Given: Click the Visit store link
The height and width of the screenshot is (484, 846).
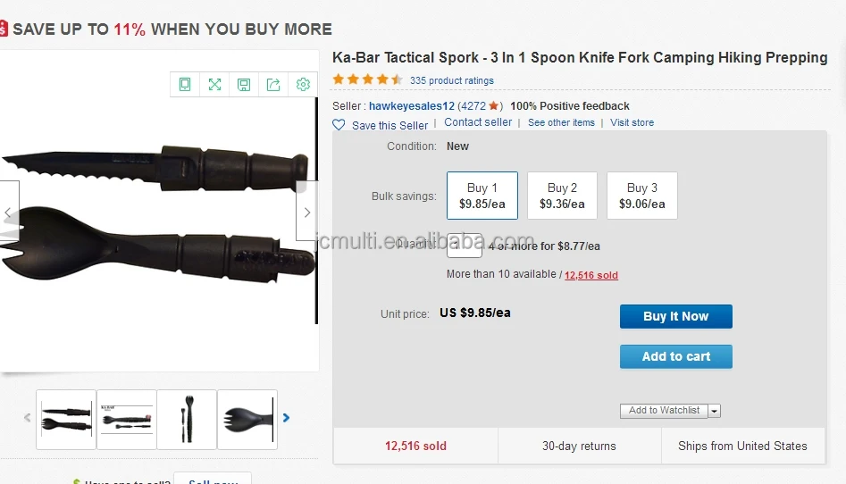Looking at the screenshot, I should tap(632, 122).
